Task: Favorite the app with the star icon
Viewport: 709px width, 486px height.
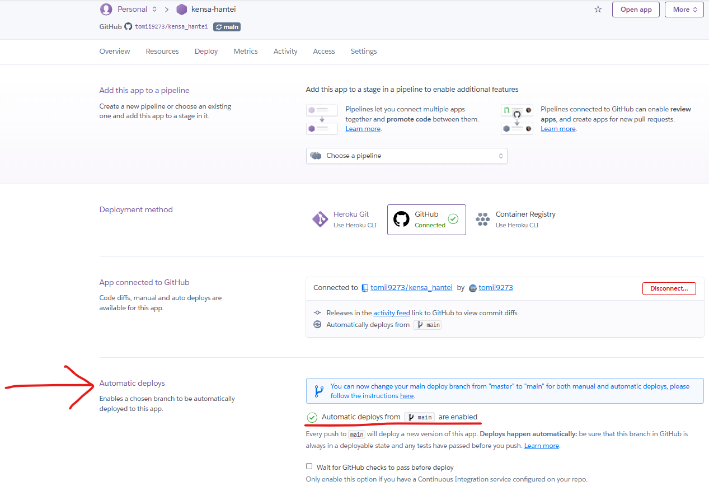Action: pos(598,9)
